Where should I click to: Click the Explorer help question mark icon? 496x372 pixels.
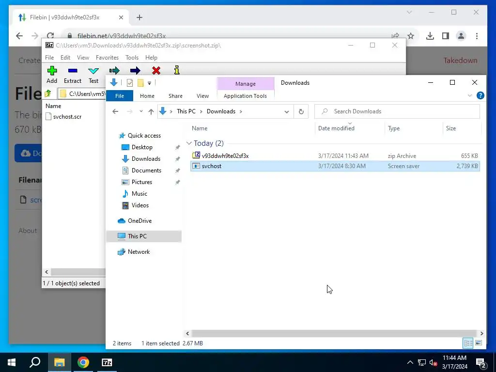point(480,95)
